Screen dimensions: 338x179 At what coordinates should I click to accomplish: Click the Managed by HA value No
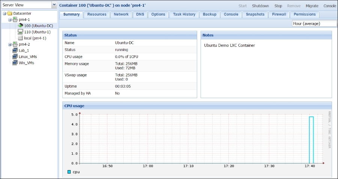click(x=117, y=94)
